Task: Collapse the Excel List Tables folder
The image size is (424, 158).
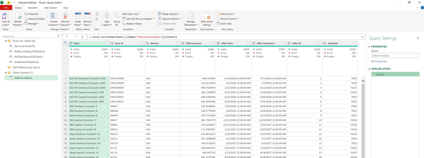Action: pos(6,41)
